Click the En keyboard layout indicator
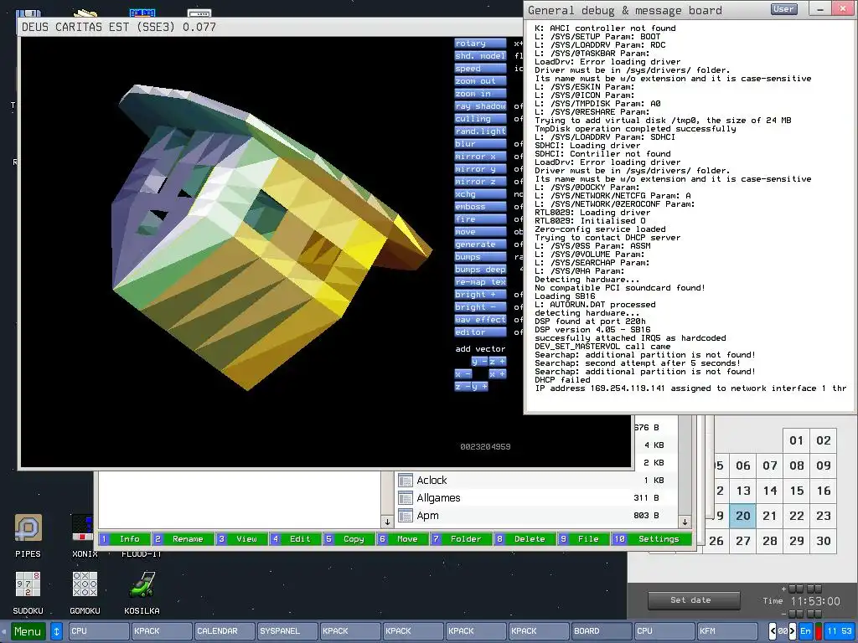The image size is (858, 643). pyautogui.click(x=805, y=631)
